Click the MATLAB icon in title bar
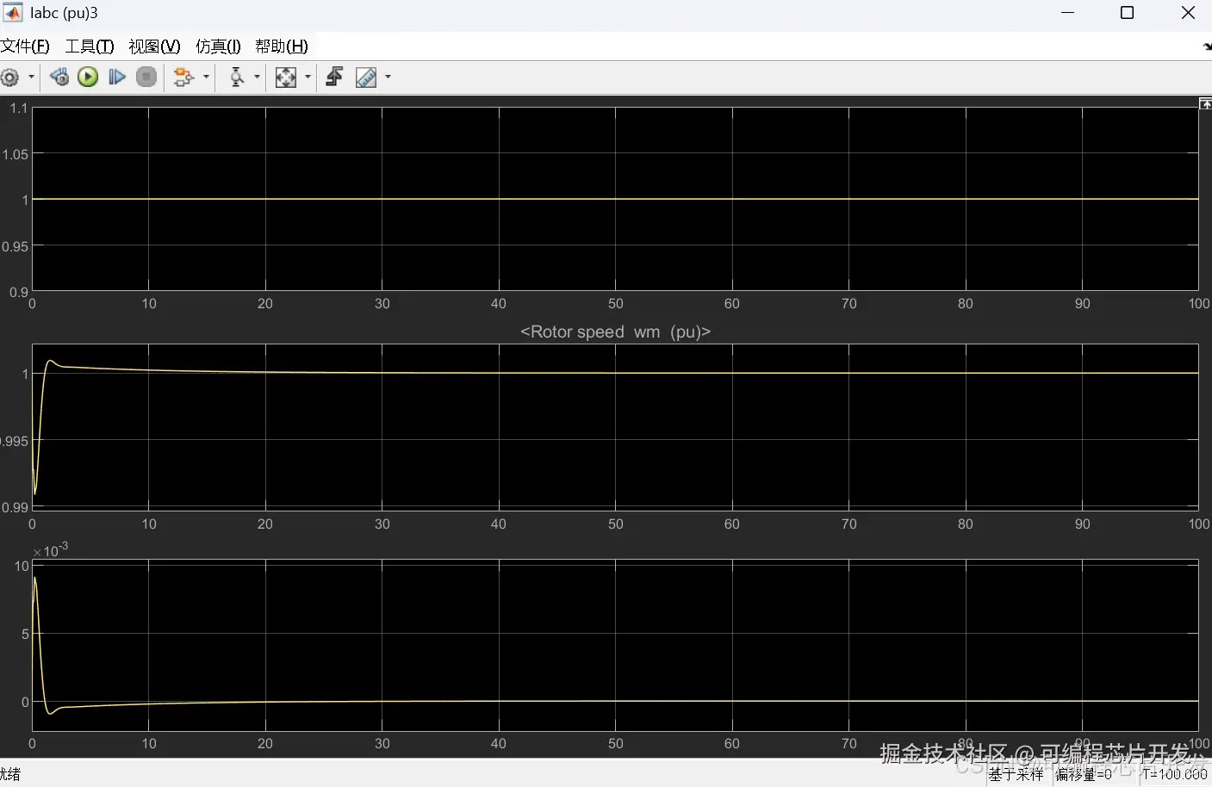 [13, 12]
